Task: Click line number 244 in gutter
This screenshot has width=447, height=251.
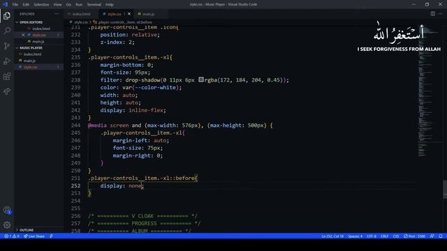Action: click(x=75, y=125)
